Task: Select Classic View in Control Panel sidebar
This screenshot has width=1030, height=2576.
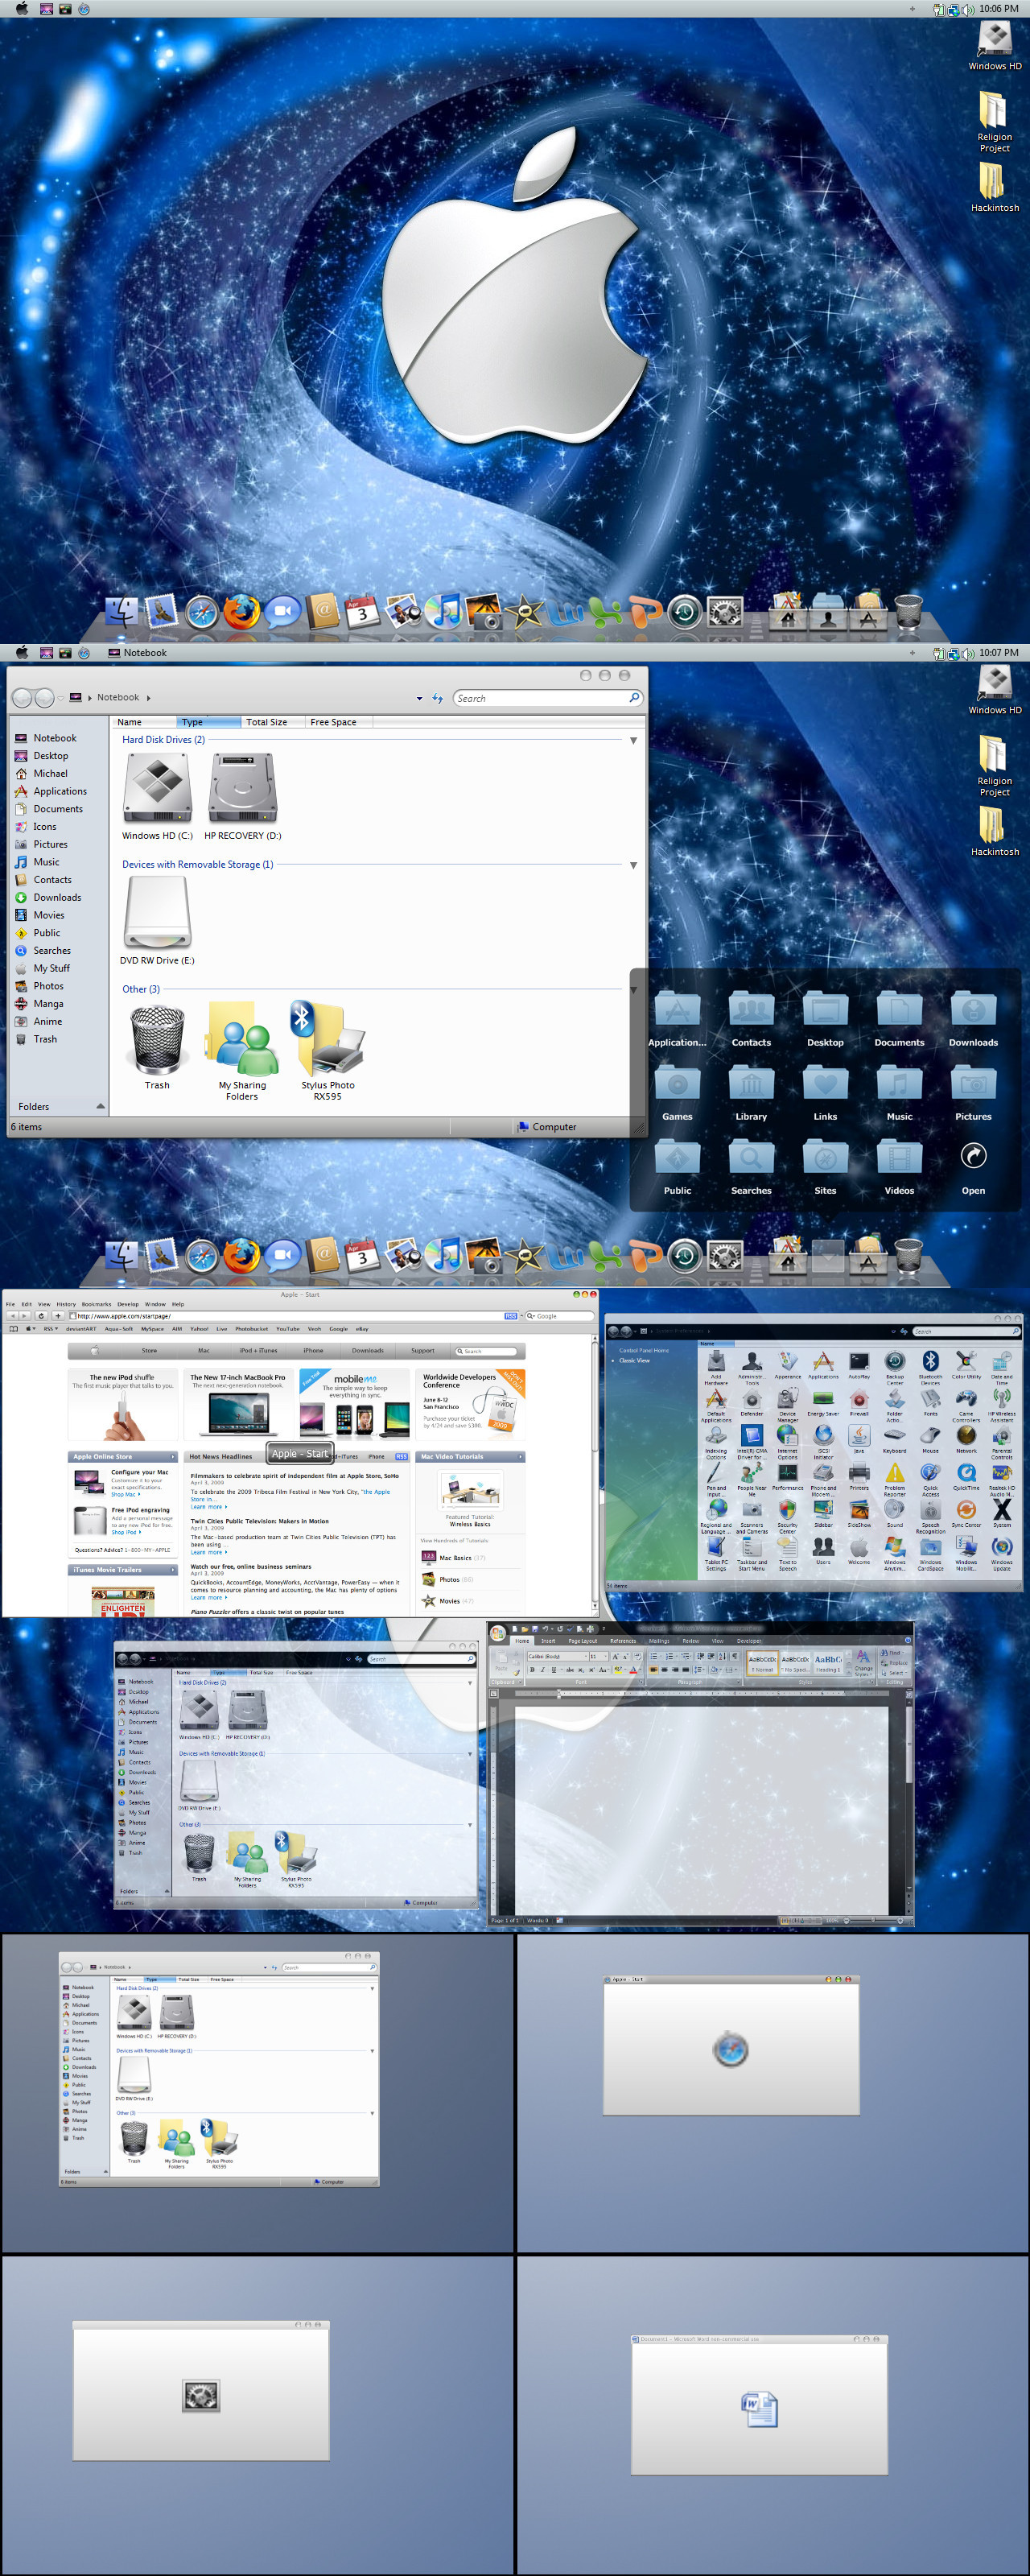Action: tap(635, 1360)
